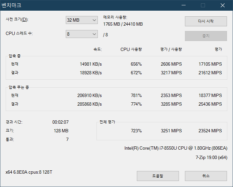233x187 pixels.
Task: Click size value 128 MB
Action: (x=61, y=131)
